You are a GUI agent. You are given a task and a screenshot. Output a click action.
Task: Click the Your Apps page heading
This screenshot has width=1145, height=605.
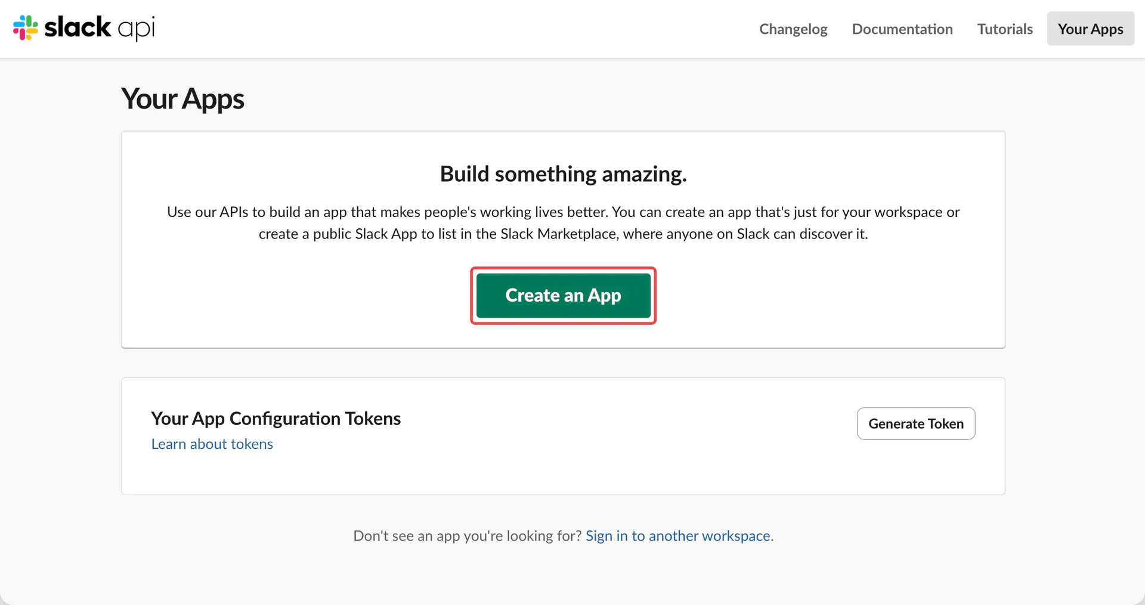[x=182, y=99]
